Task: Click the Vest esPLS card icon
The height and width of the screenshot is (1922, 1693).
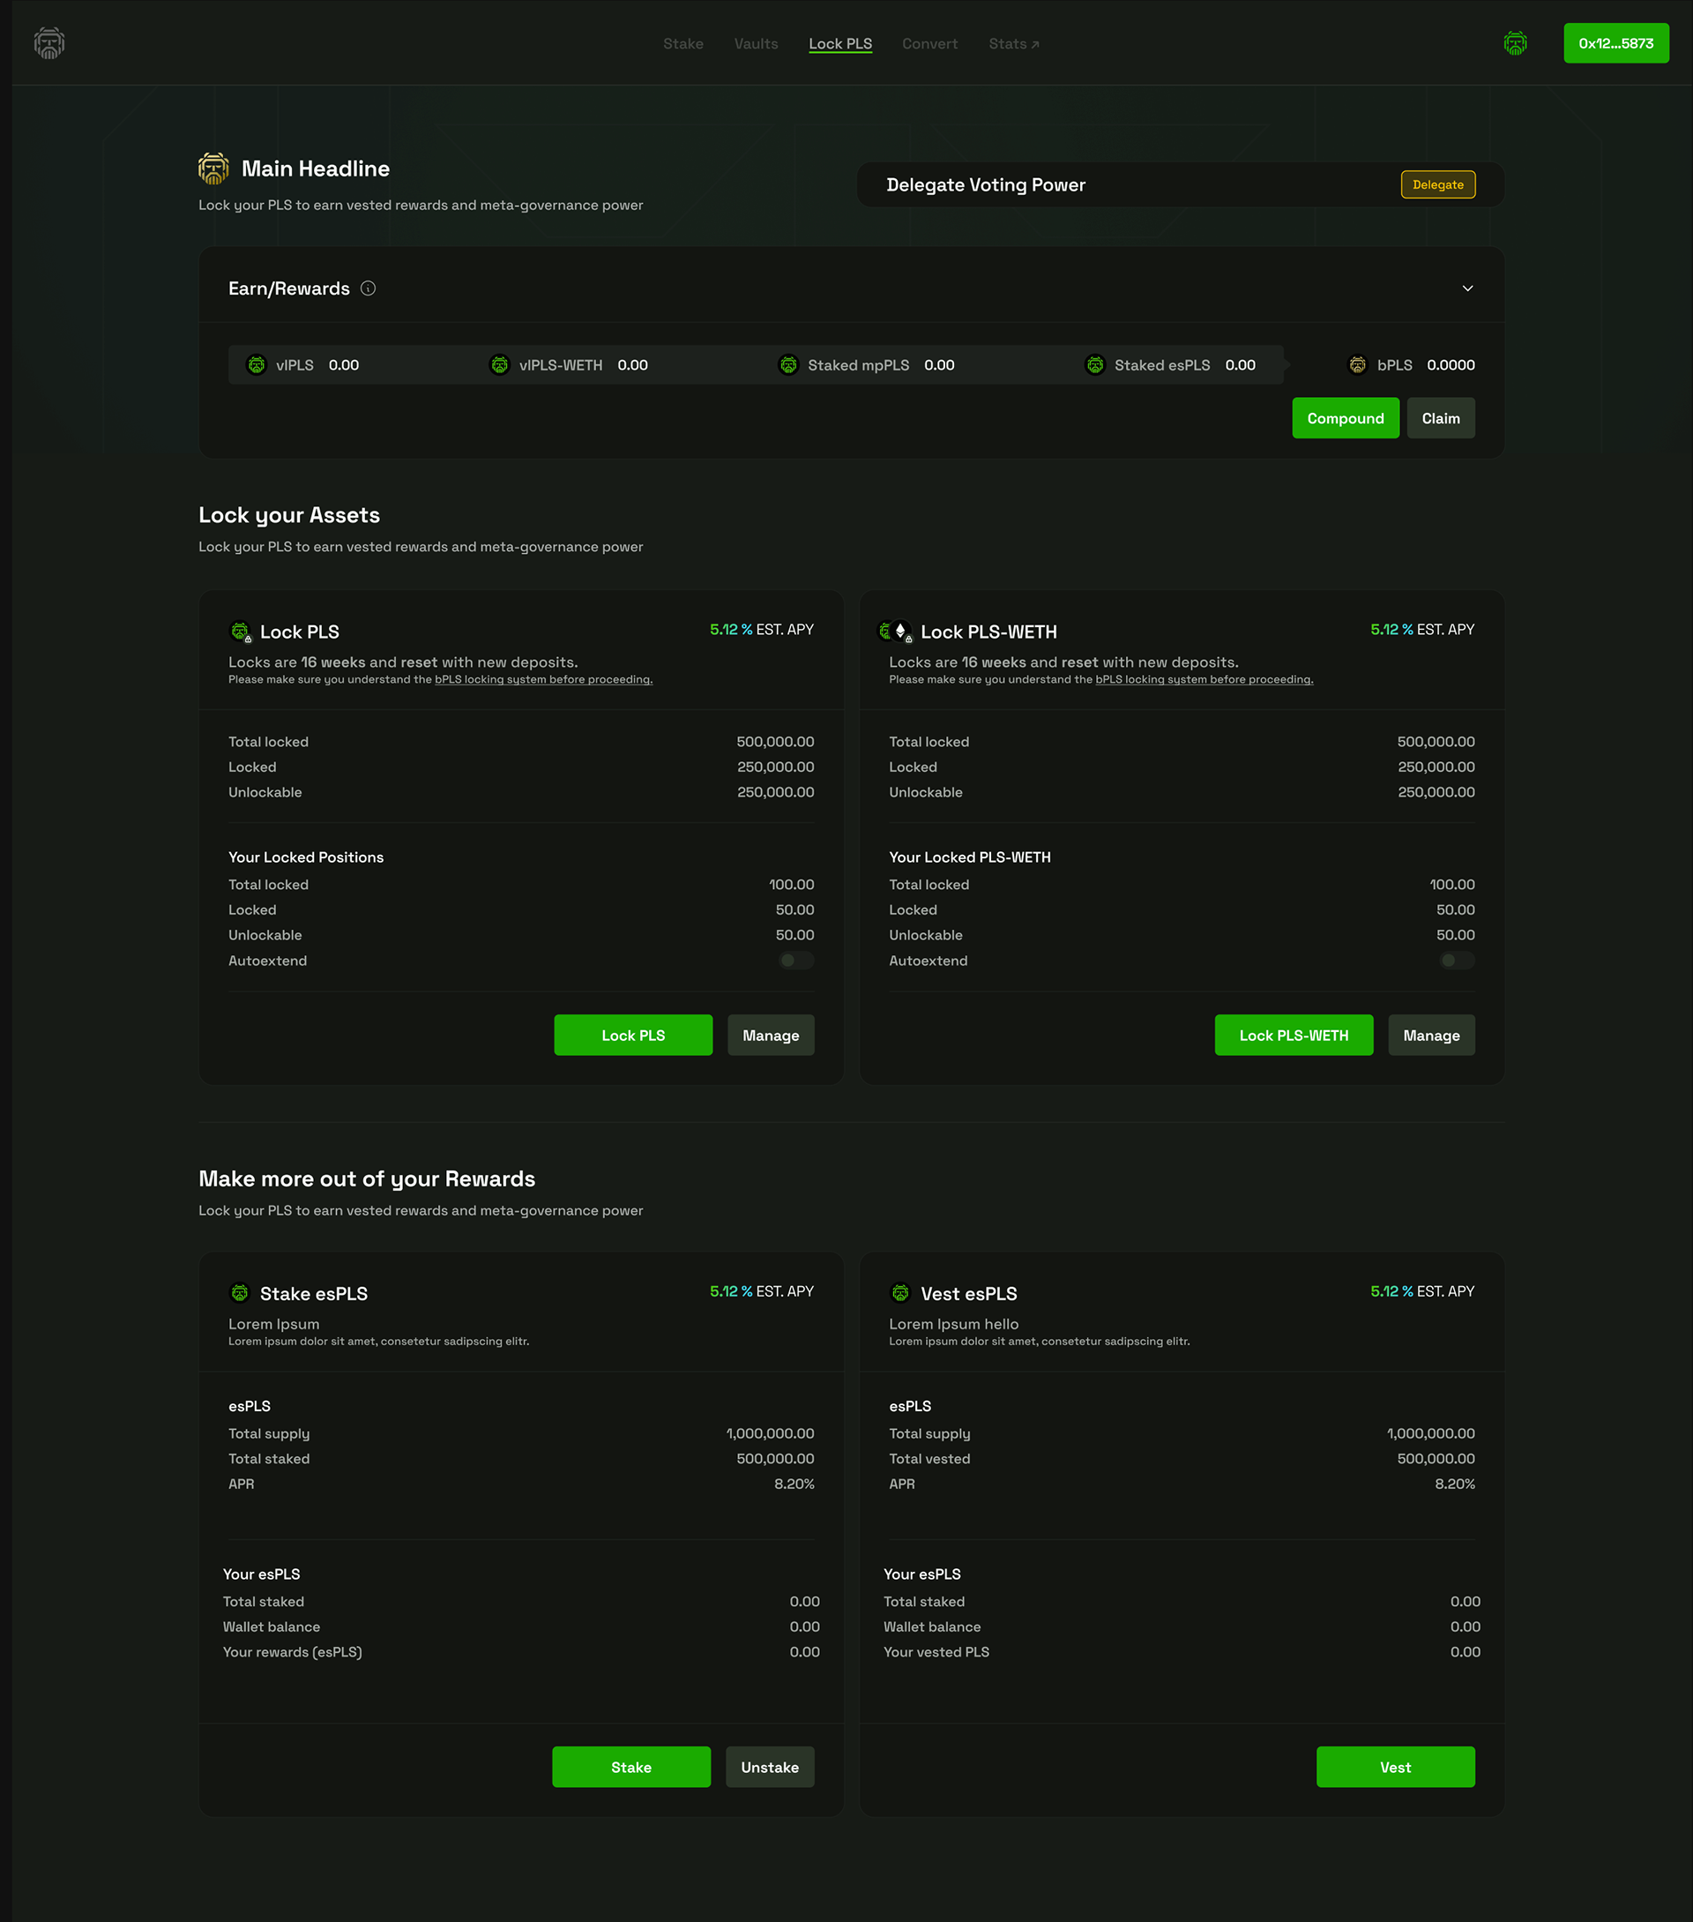Action: pos(899,1293)
